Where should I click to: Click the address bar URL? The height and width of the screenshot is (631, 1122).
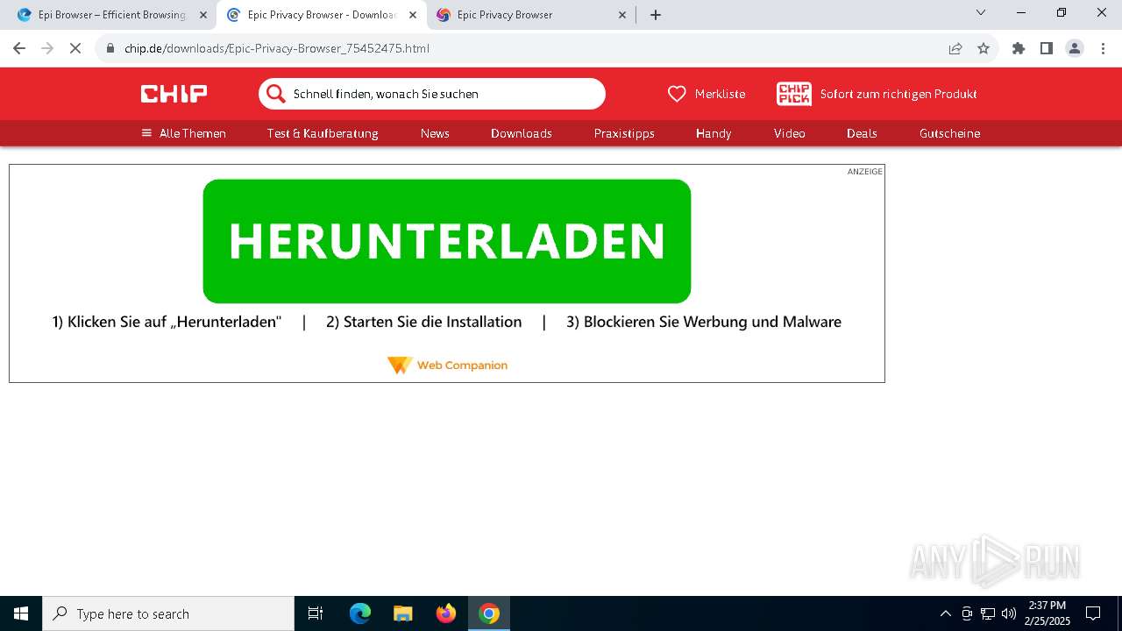click(277, 48)
